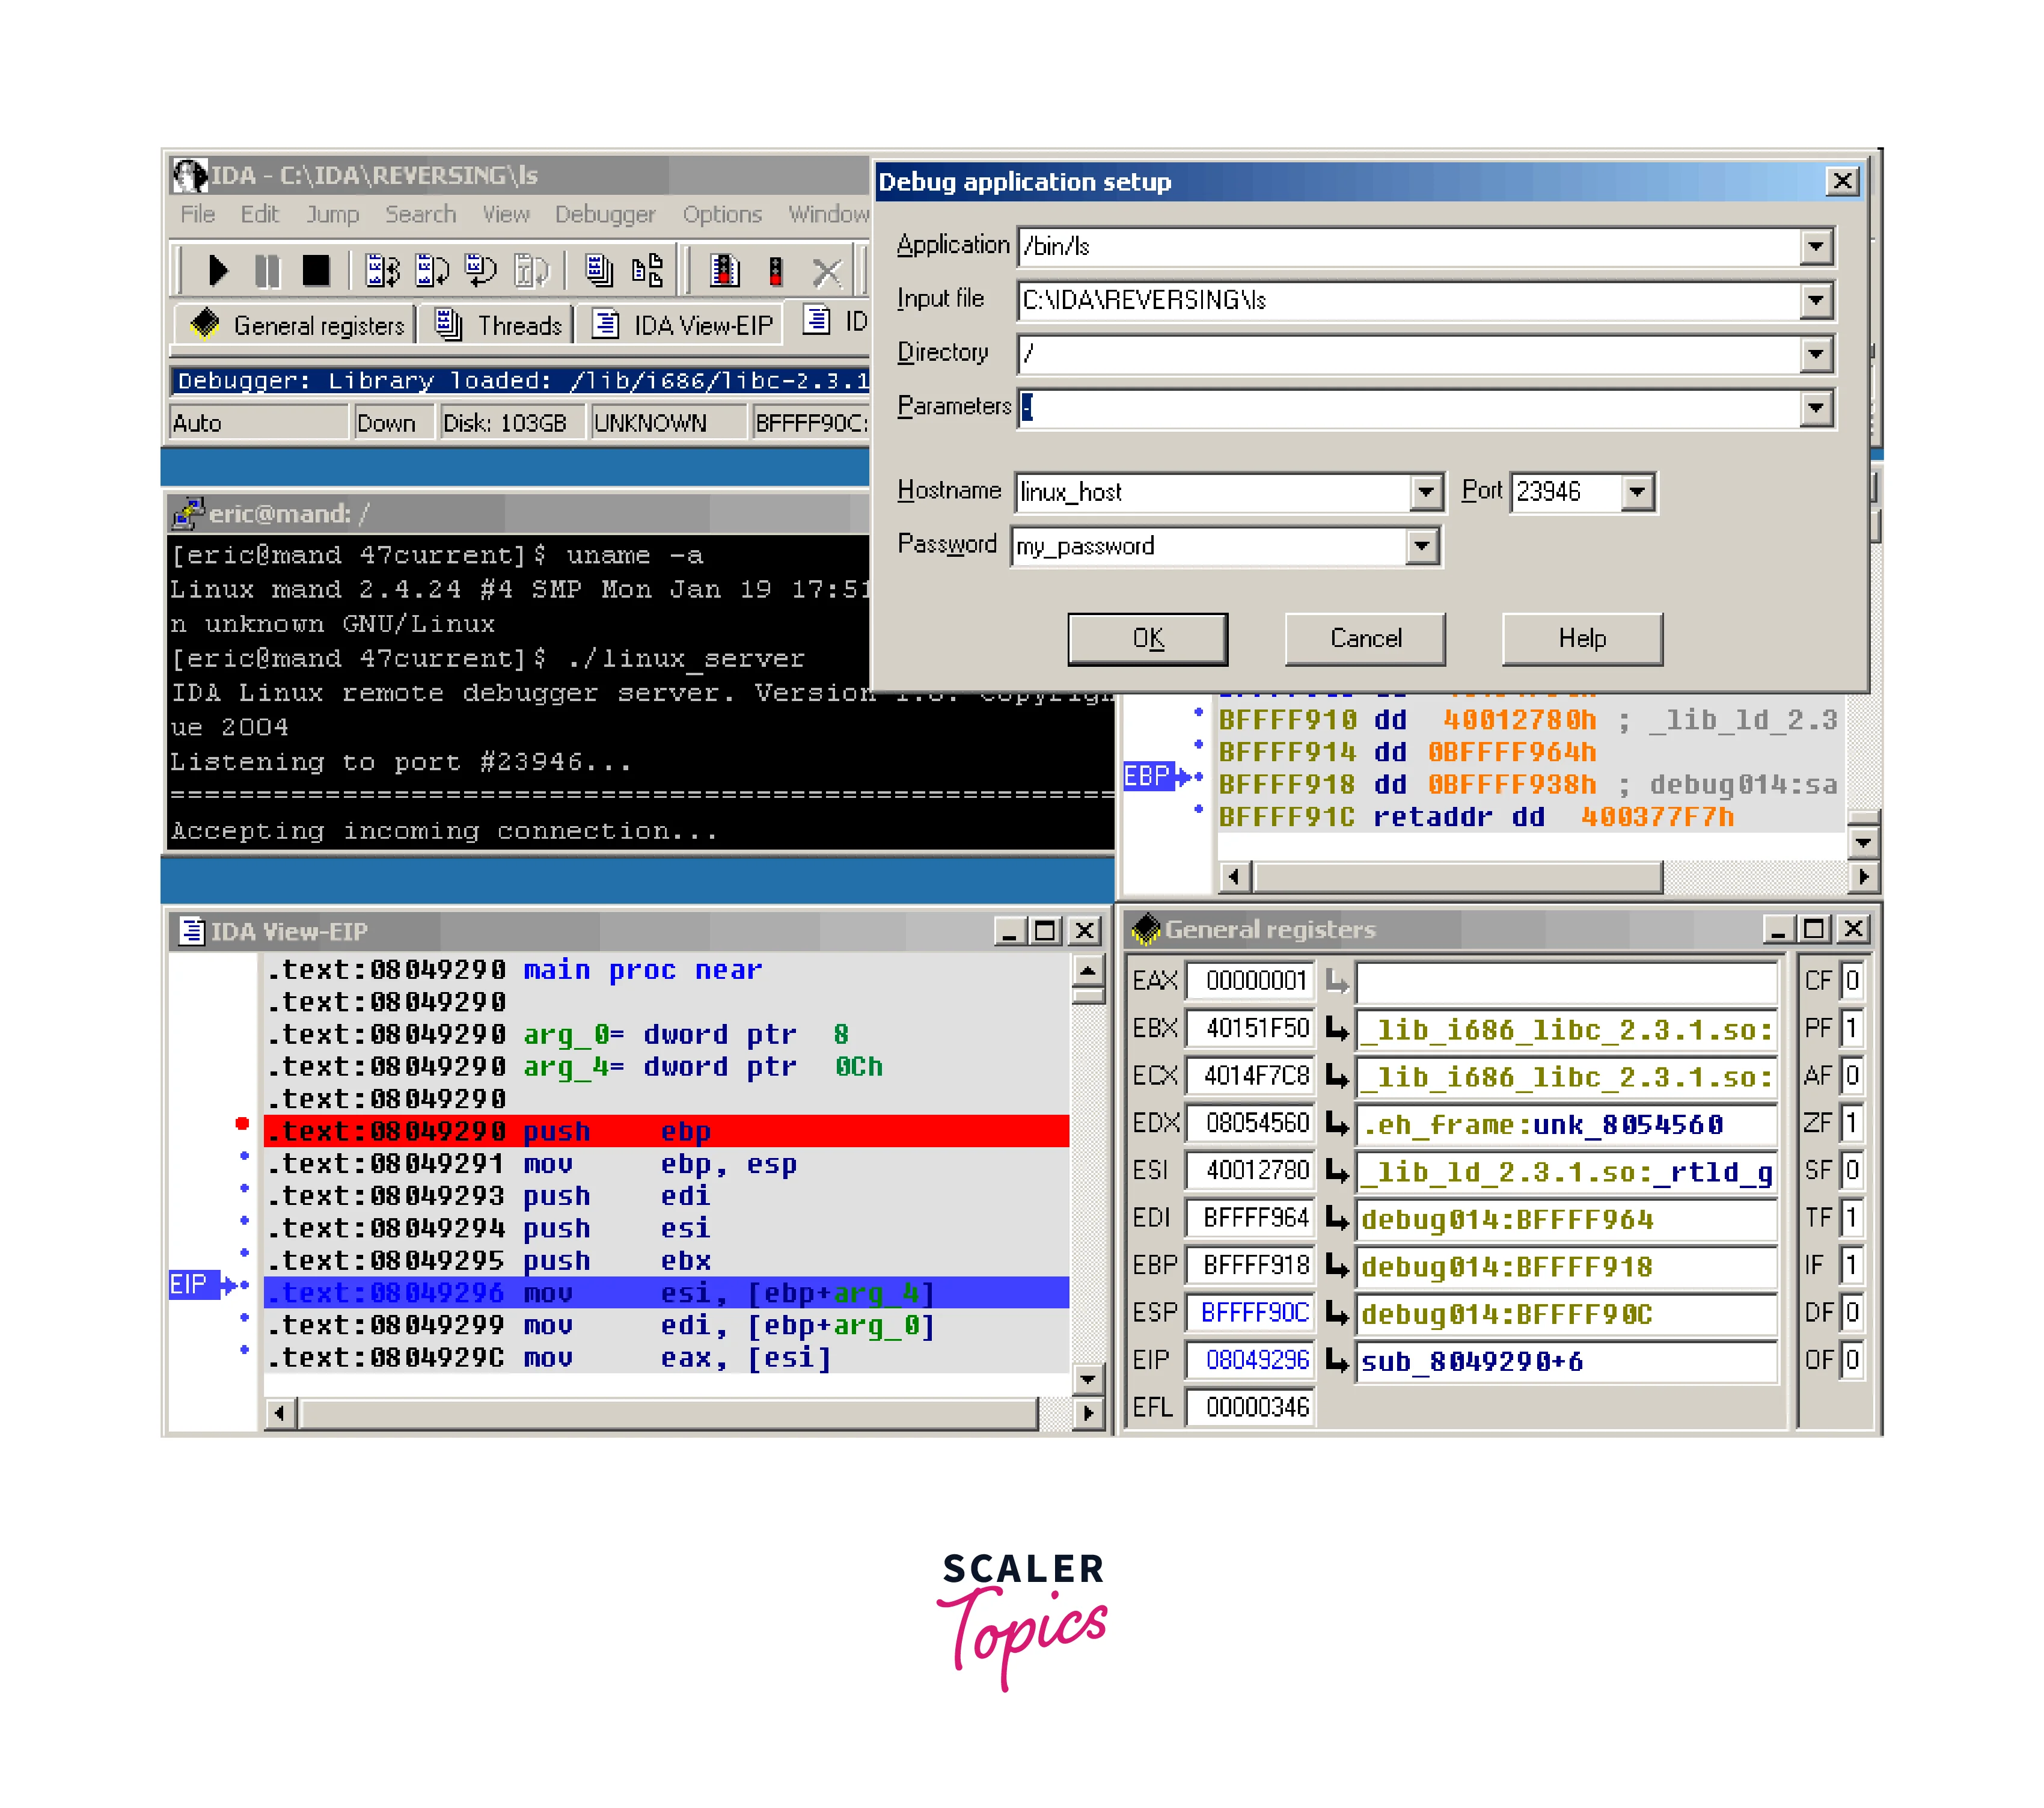
Task: Start the process with the play icon
Action: [x=218, y=271]
